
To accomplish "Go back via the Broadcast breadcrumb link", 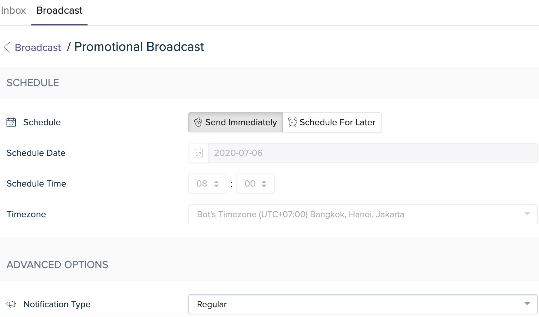I will pos(38,48).
